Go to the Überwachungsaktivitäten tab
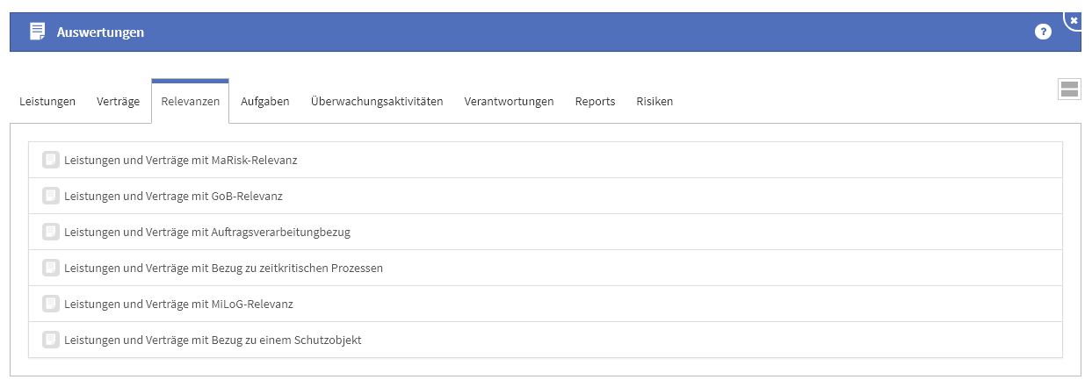This screenshot has height=387, width=1092. [377, 102]
